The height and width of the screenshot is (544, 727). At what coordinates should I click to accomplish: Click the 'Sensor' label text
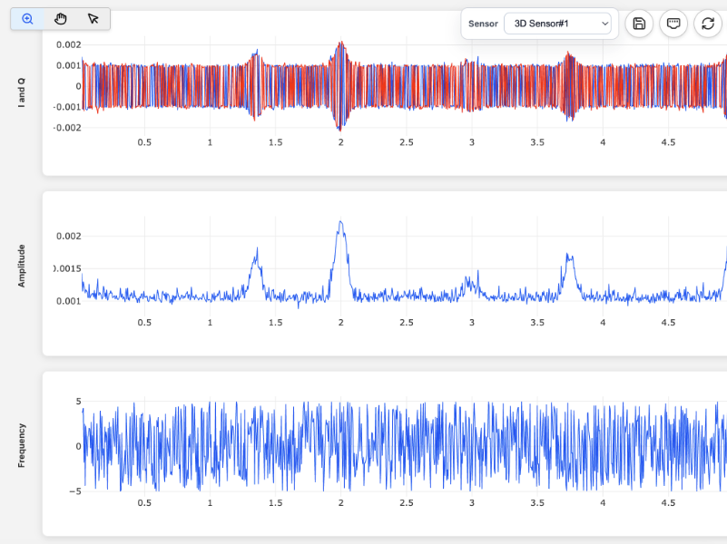pos(483,24)
